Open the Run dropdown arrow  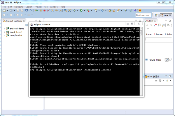click(84, 10)
